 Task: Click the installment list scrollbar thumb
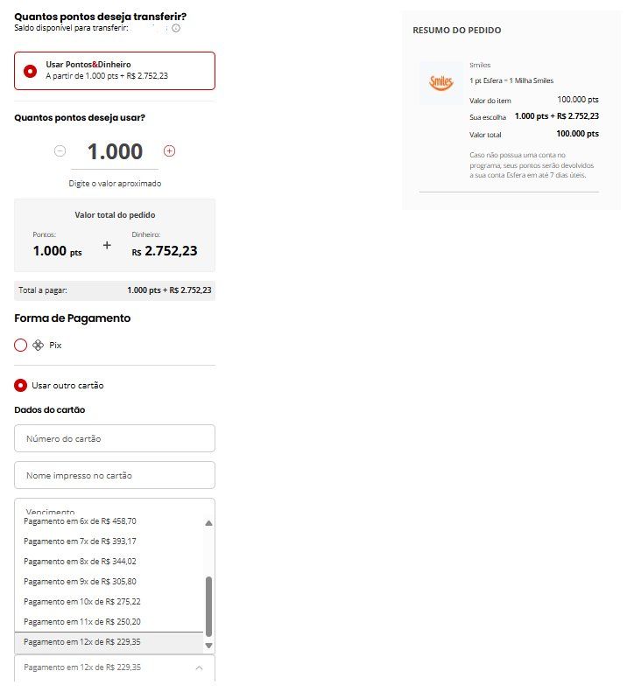tap(209, 607)
